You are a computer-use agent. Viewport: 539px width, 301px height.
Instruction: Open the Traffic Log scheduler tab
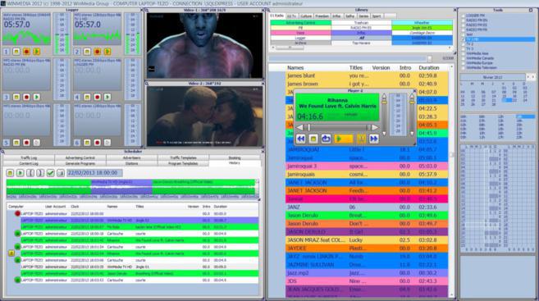point(29,157)
